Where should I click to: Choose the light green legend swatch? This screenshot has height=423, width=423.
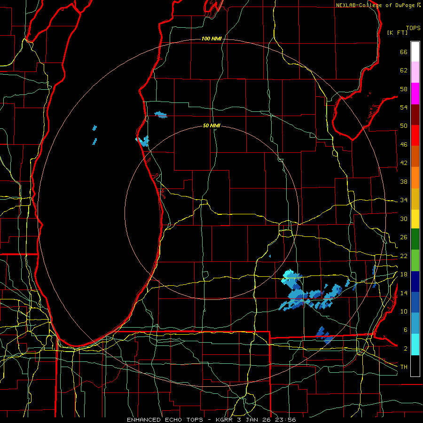coord(415,260)
